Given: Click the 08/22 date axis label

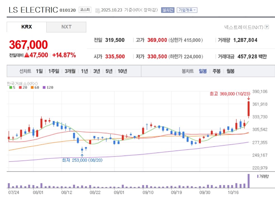Looking at the screenshot, I should [x=95, y=192].
